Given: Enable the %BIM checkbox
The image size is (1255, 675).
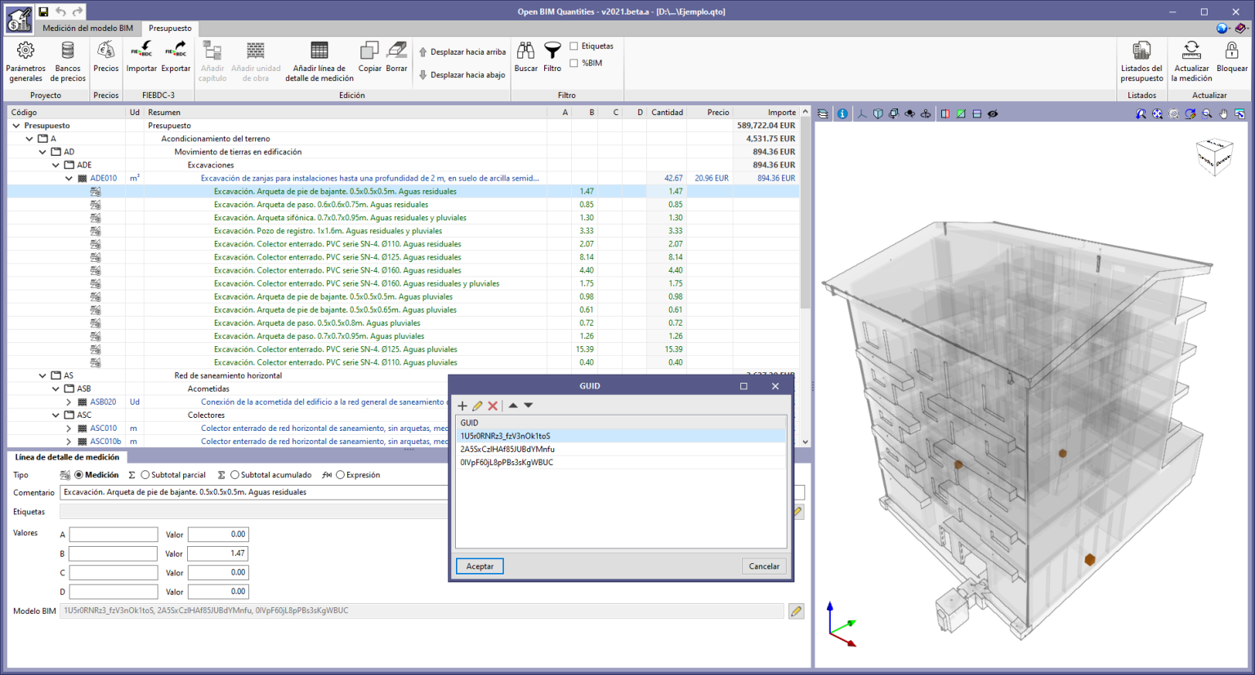Looking at the screenshot, I should pos(574,62).
